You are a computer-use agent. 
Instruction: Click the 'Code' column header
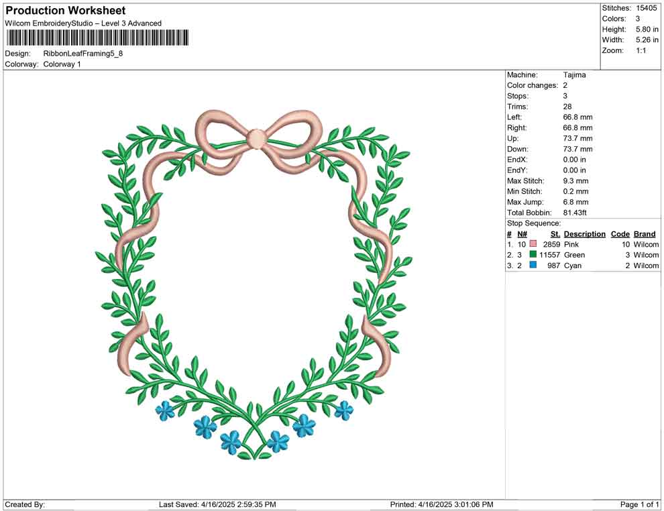coord(620,234)
